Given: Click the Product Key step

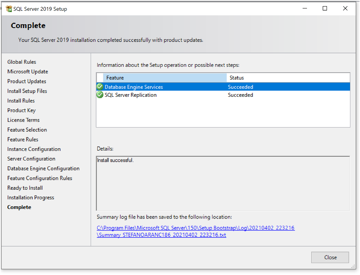Looking at the screenshot, I should click(22, 110).
